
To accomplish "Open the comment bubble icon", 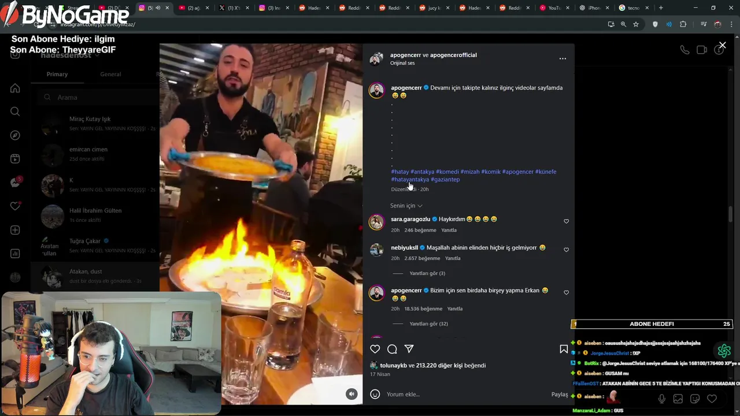I will (392, 349).
